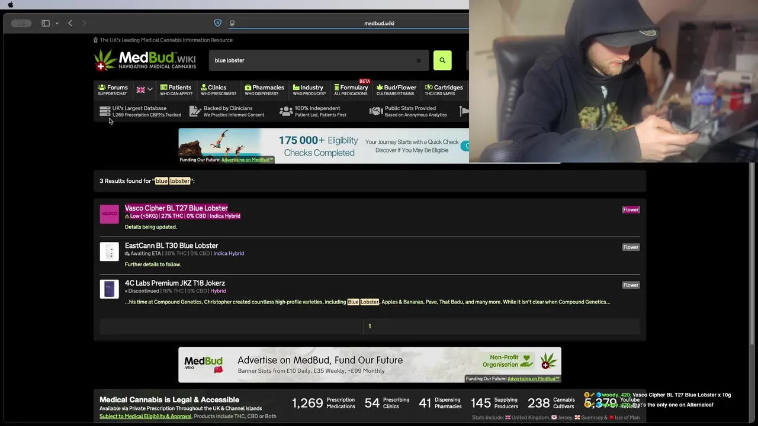Open the Pharmacies menu item
758x426 pixels.
[264, 90]
